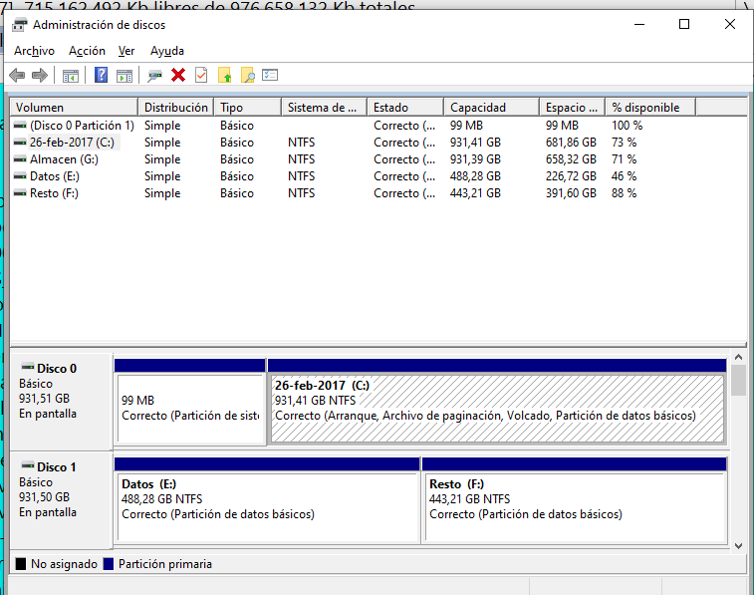Open the Acción menu
This screenshot has width=754, height=595.
coord(87,51)
